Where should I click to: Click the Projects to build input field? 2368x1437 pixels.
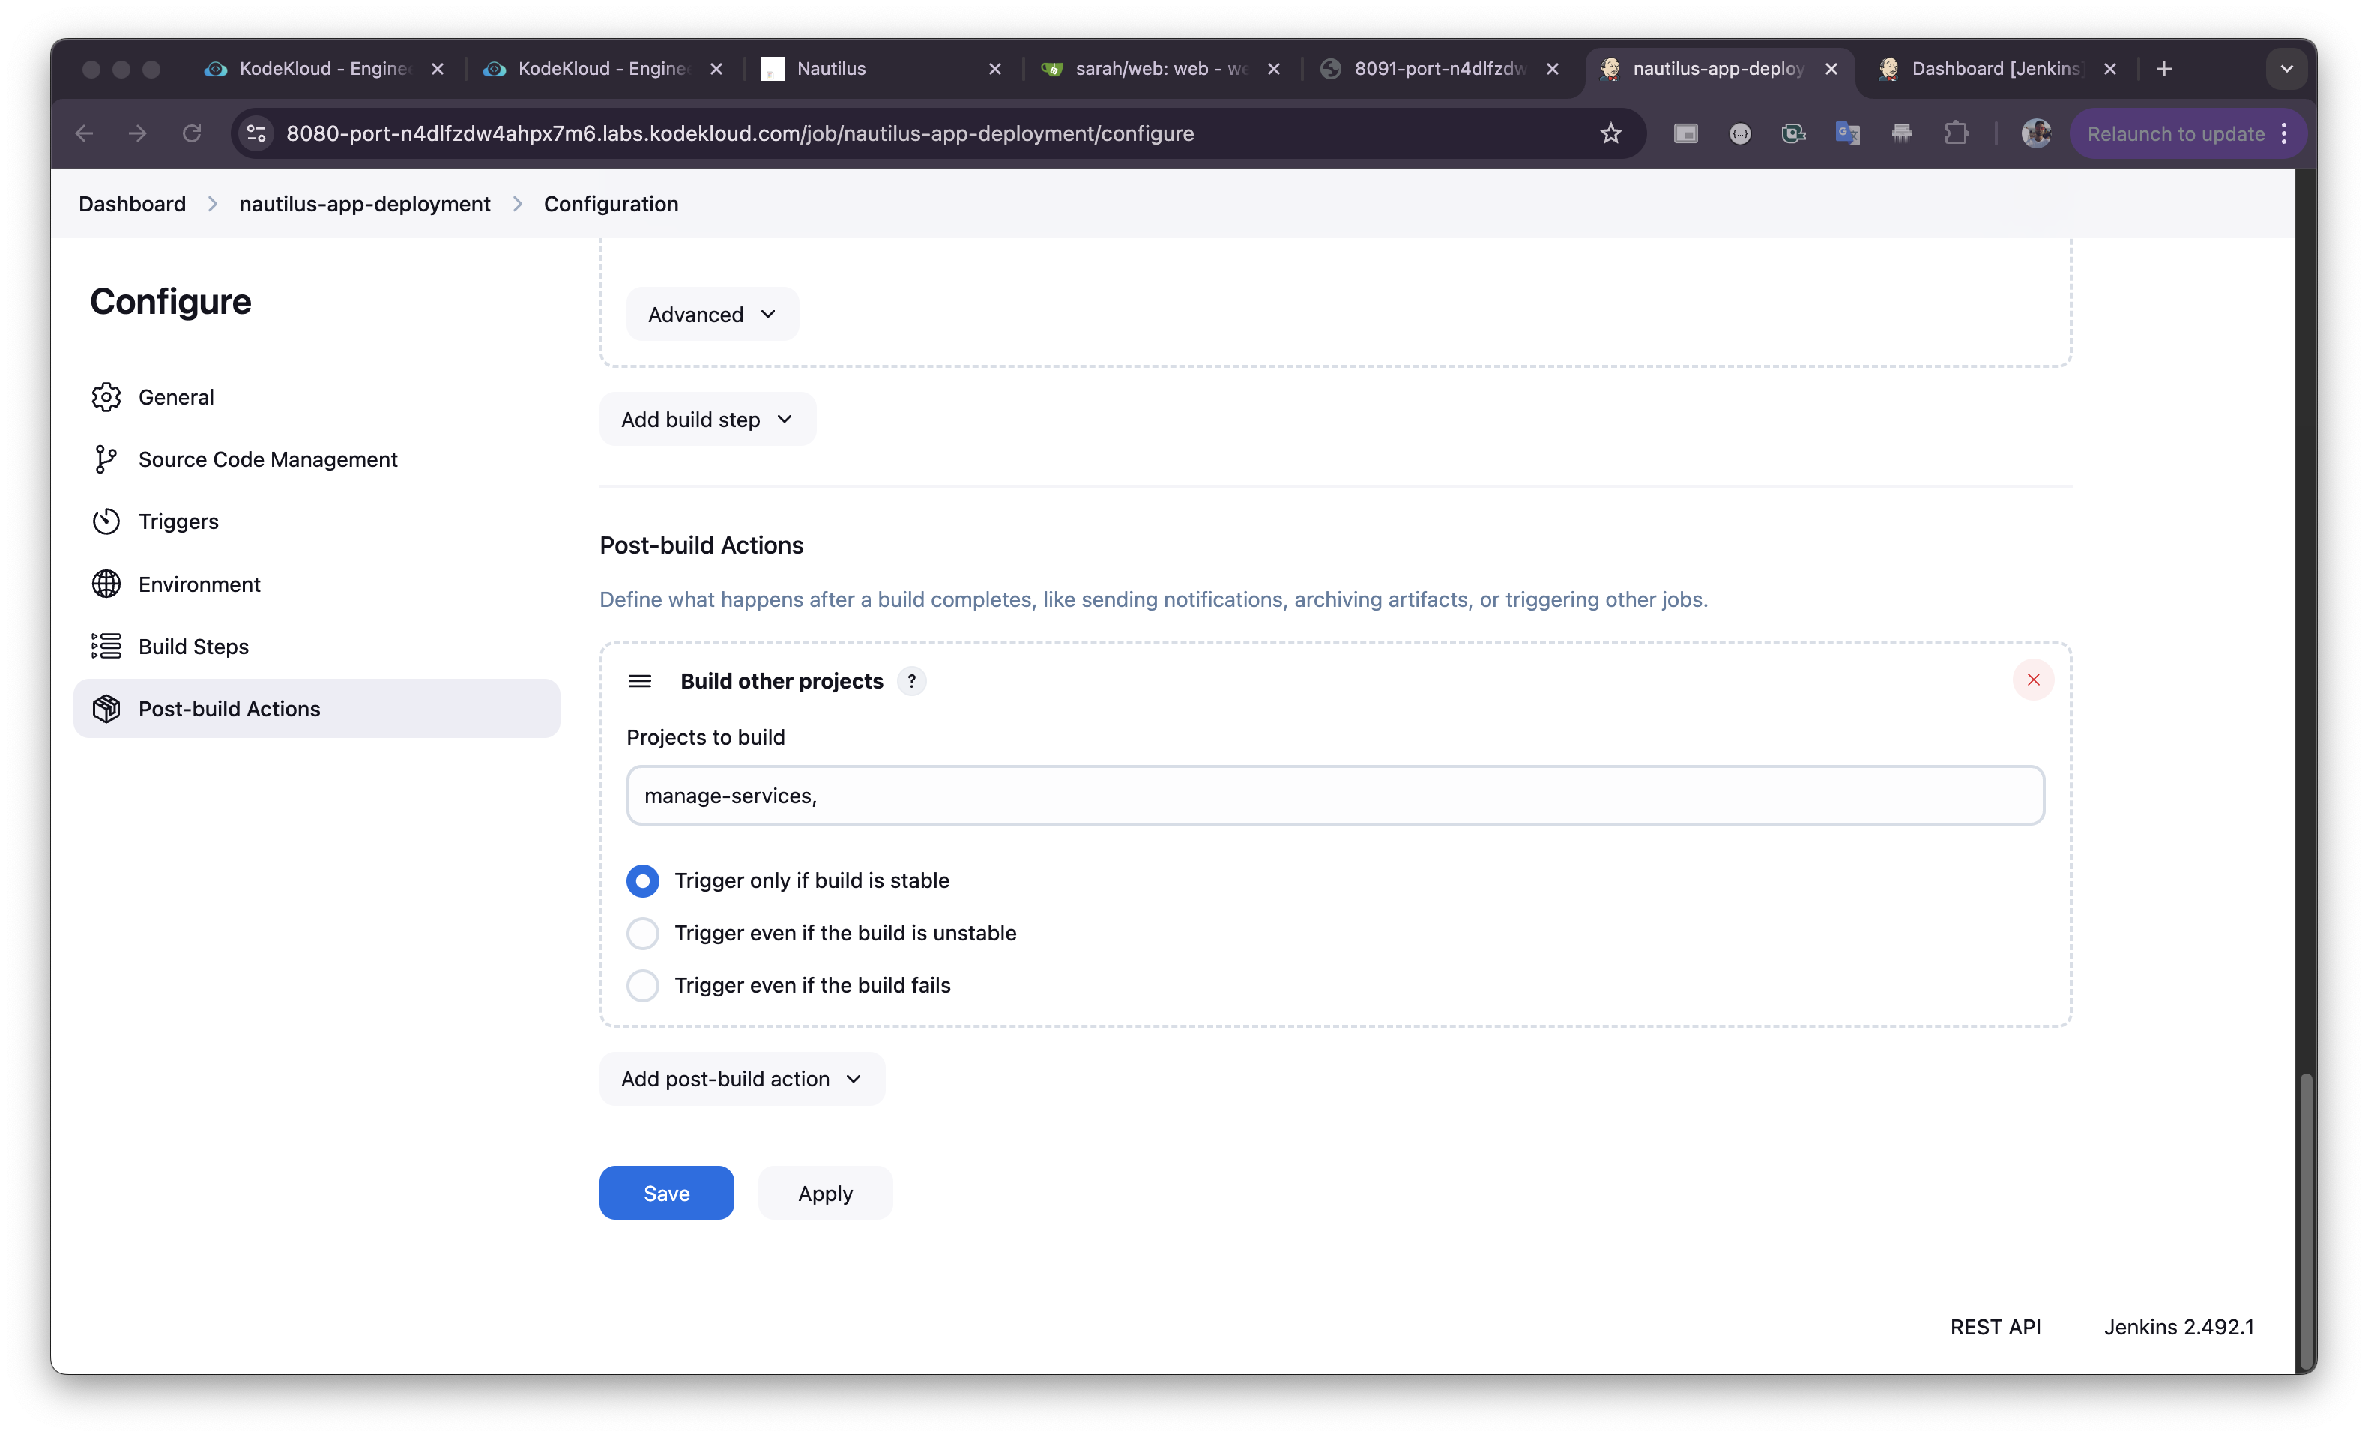click(1335, 796)
